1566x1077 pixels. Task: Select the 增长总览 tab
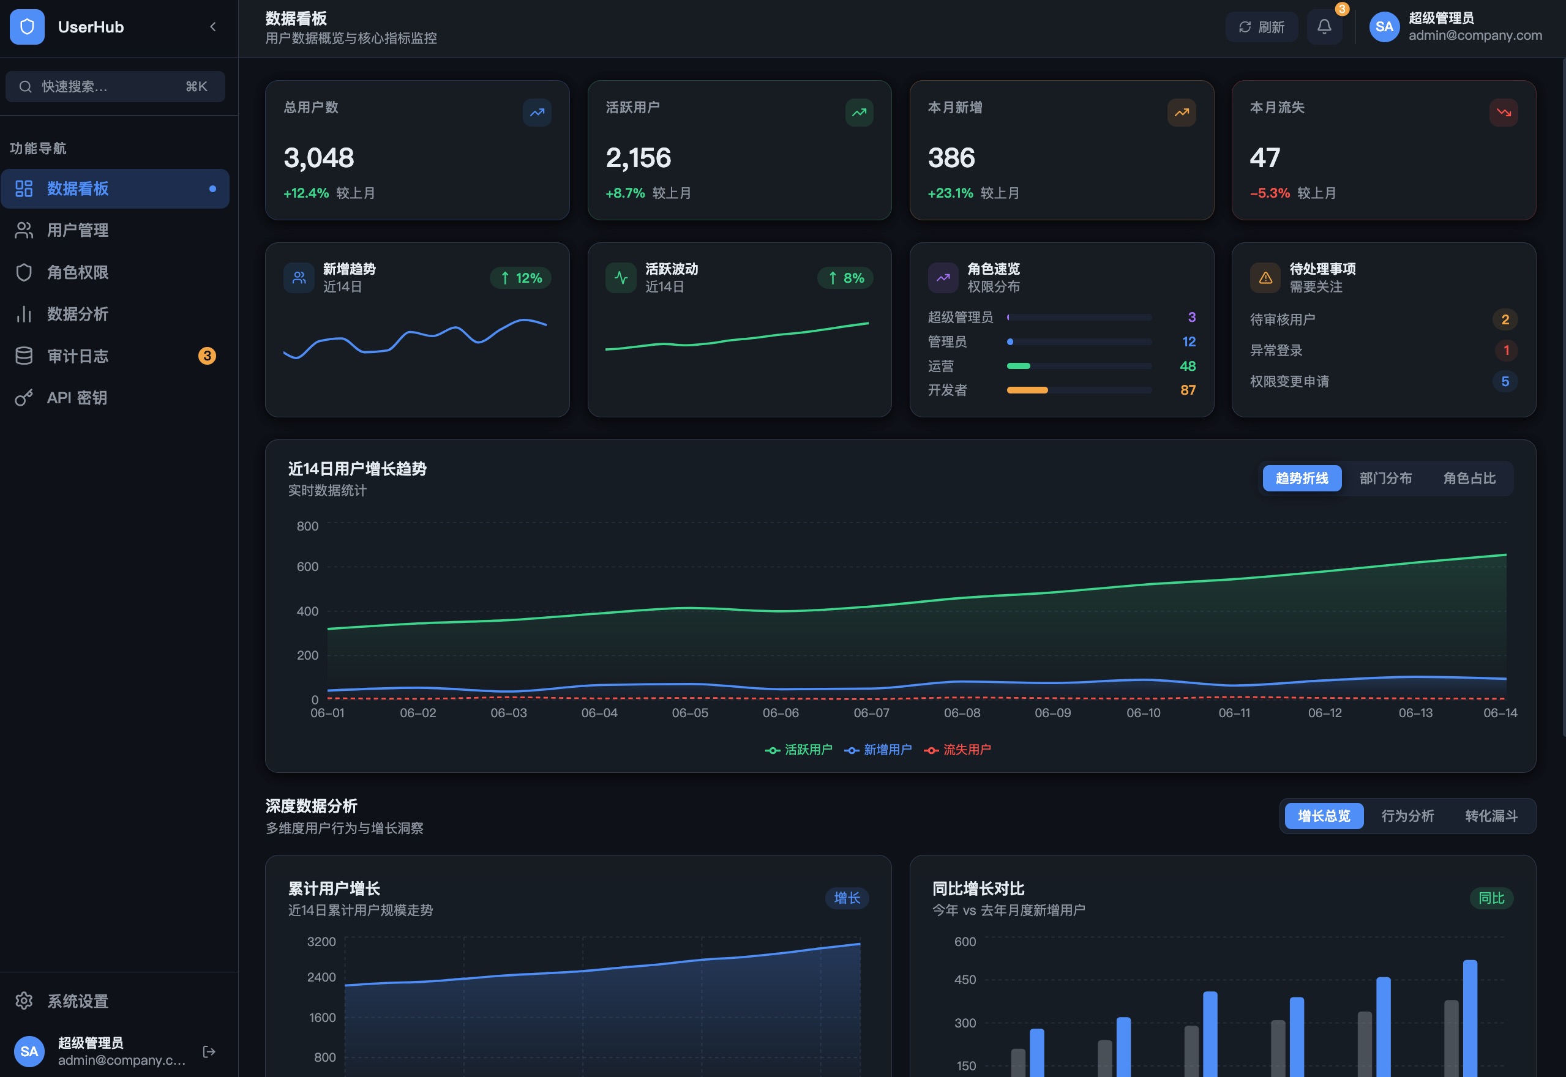1324,816
